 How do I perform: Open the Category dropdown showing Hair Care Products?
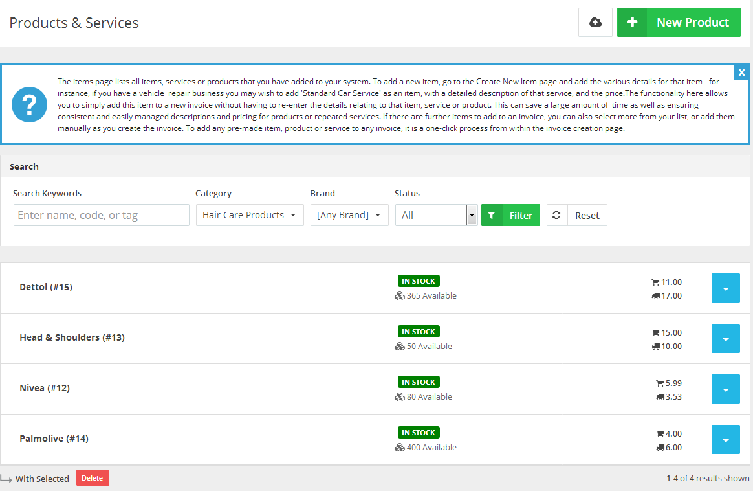point(250,215)
